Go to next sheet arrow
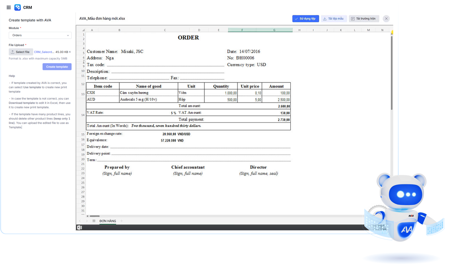This screenshot has width=452, height=272. click(87, 221)
